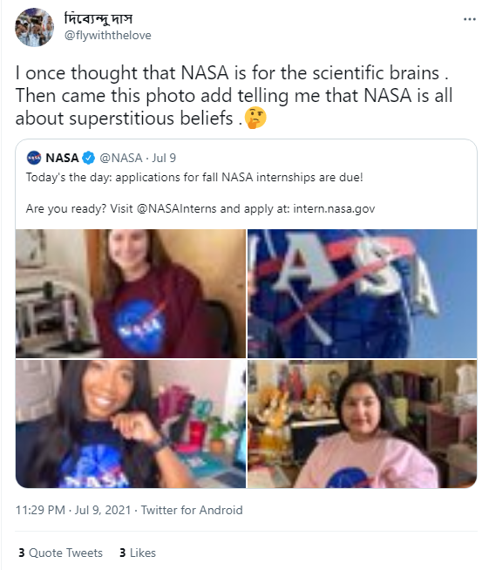This screenshot has height=570, width=489.
Task: Open photo of smiling woman in blue NASA shirt
Action: point(131,424)
